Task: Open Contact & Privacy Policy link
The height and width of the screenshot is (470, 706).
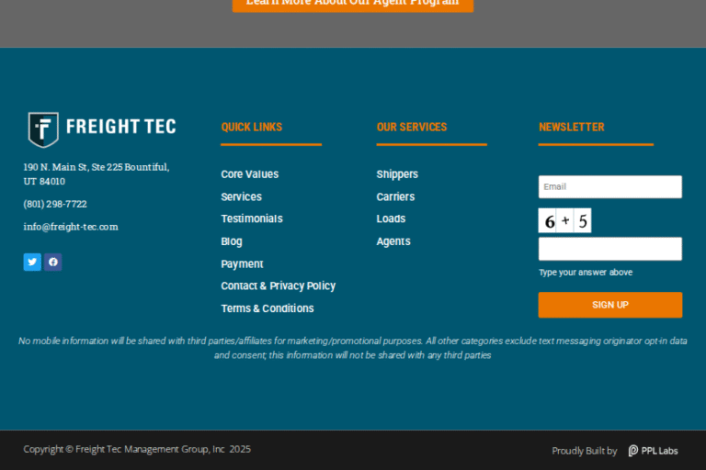Action: click(278, 285)
